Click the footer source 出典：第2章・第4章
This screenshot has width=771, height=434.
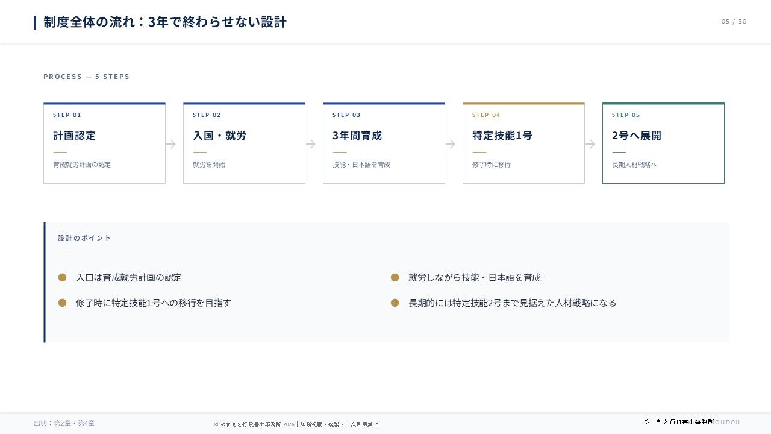click(x=64, y=423)
